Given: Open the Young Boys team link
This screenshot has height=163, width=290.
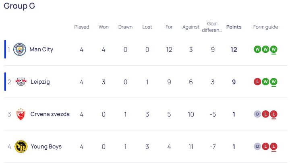Looking at the screenshot, I should [x=46, y=146].
